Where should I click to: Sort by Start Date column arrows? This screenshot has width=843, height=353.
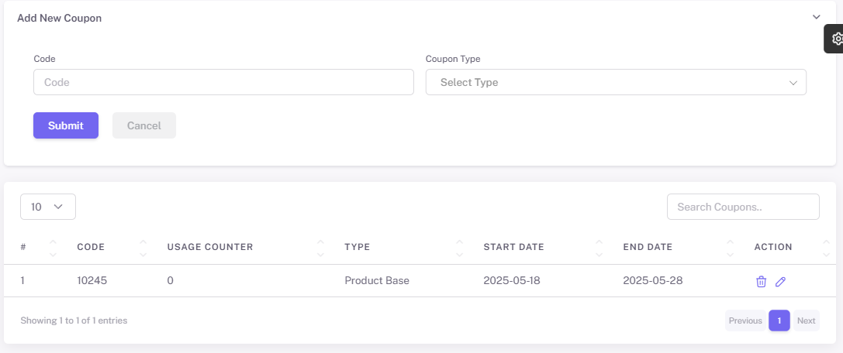pyautogui.click(x=599, y=247)
